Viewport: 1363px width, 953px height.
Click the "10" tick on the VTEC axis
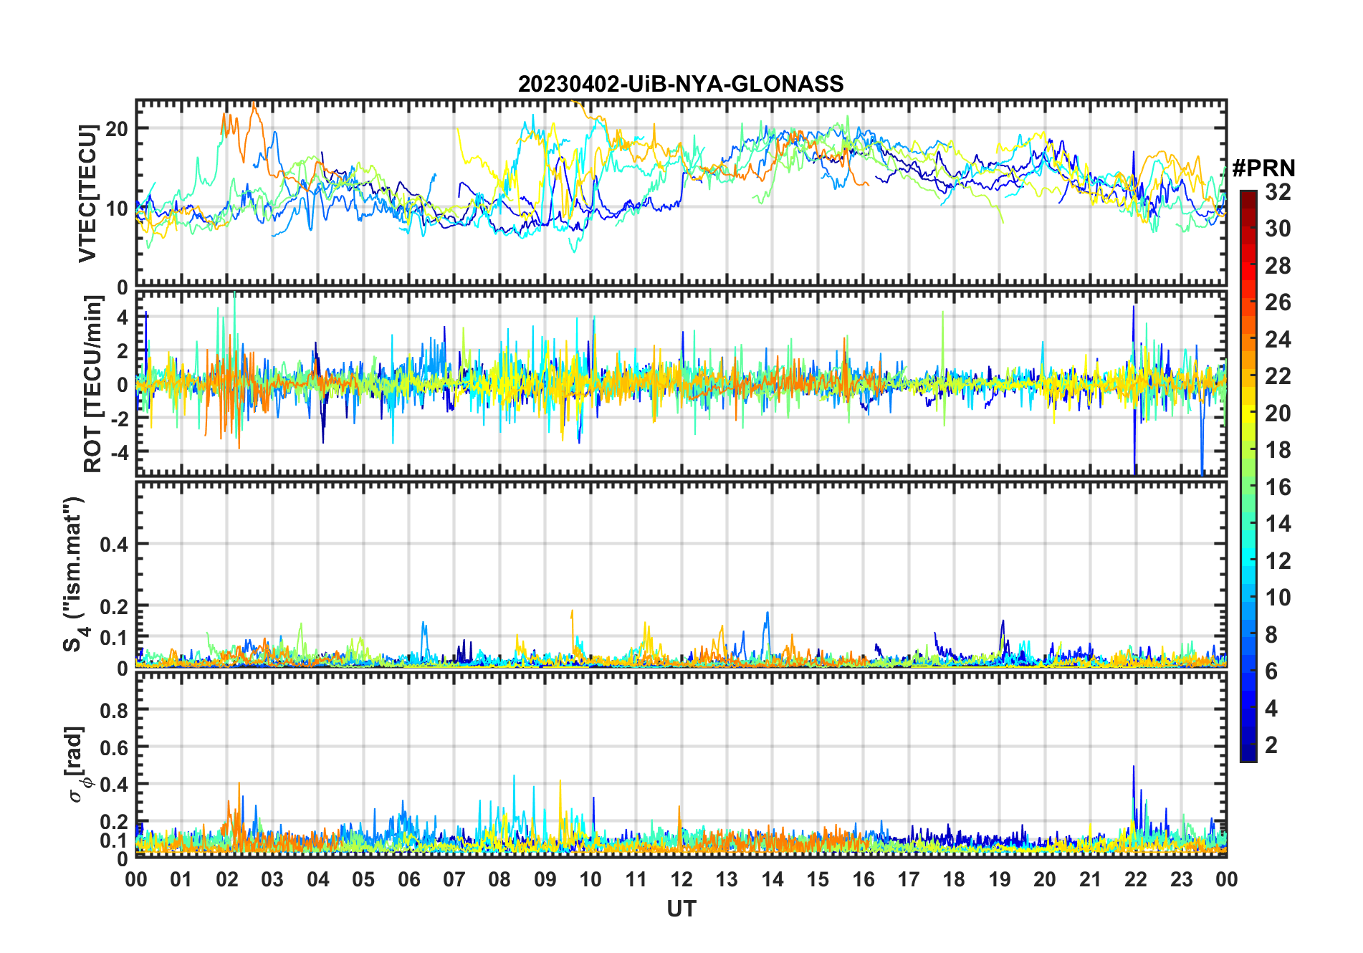[117, 209]
